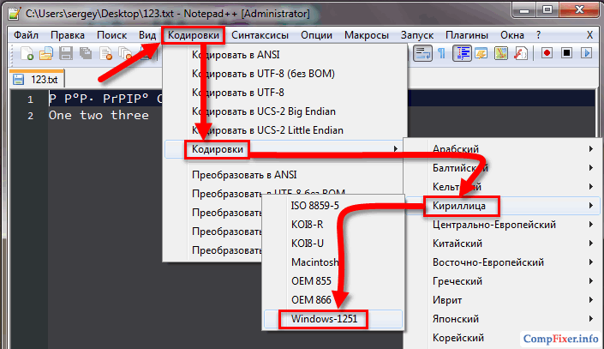The width and height of the screenshot is (604, 349).
Task: Toggle the Indent Guide toolbar icon
Action: click(x=462, y=53)
